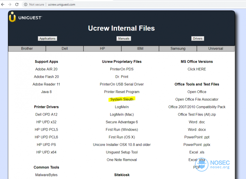Download Office Test Files (All).zip
246x179 pixels.
197,114
